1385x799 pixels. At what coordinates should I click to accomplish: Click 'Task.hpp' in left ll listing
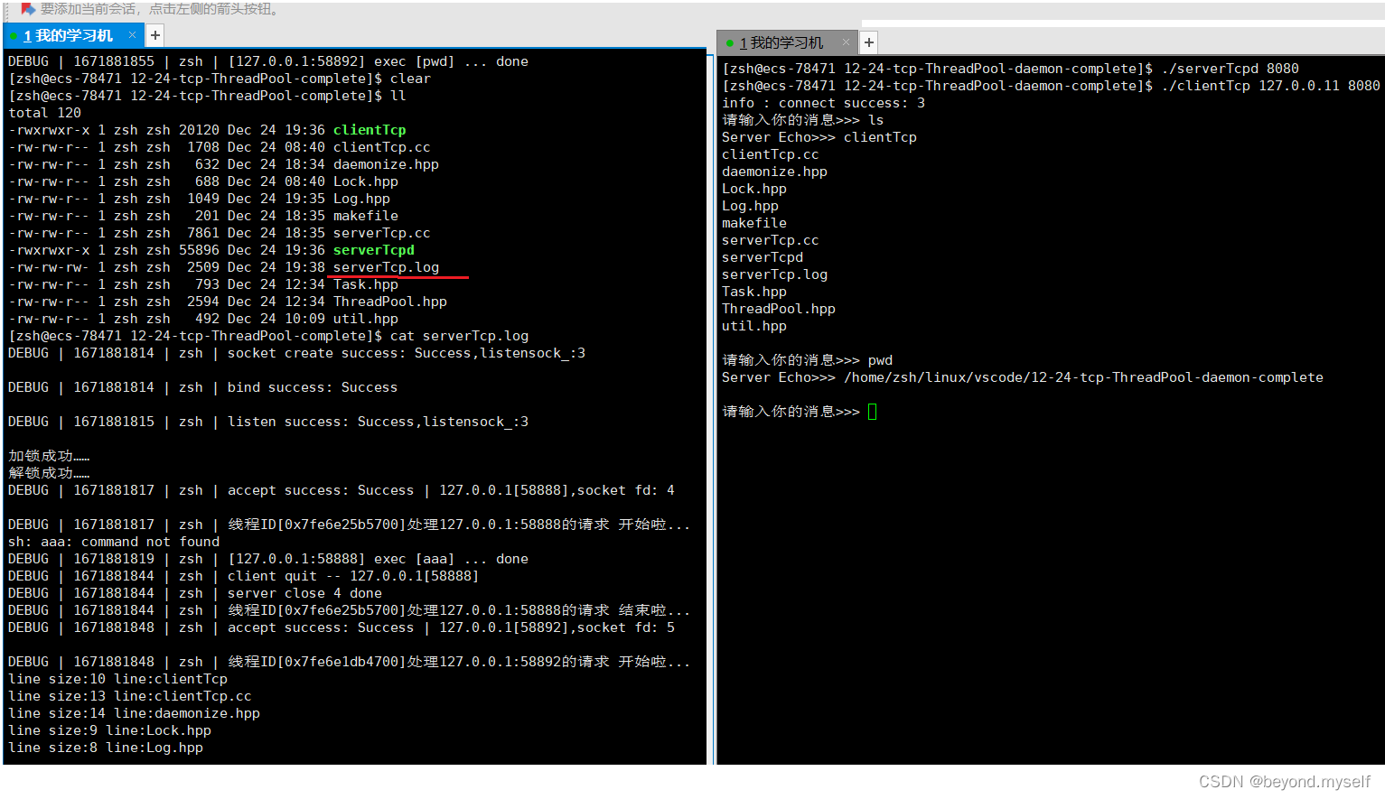pyautogui.click(x=366, y=284)
